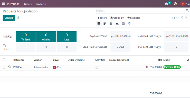Viewport: 190px width, 98px height.
Task: Sort by the Status column header
Action: [x=167, y=60]
